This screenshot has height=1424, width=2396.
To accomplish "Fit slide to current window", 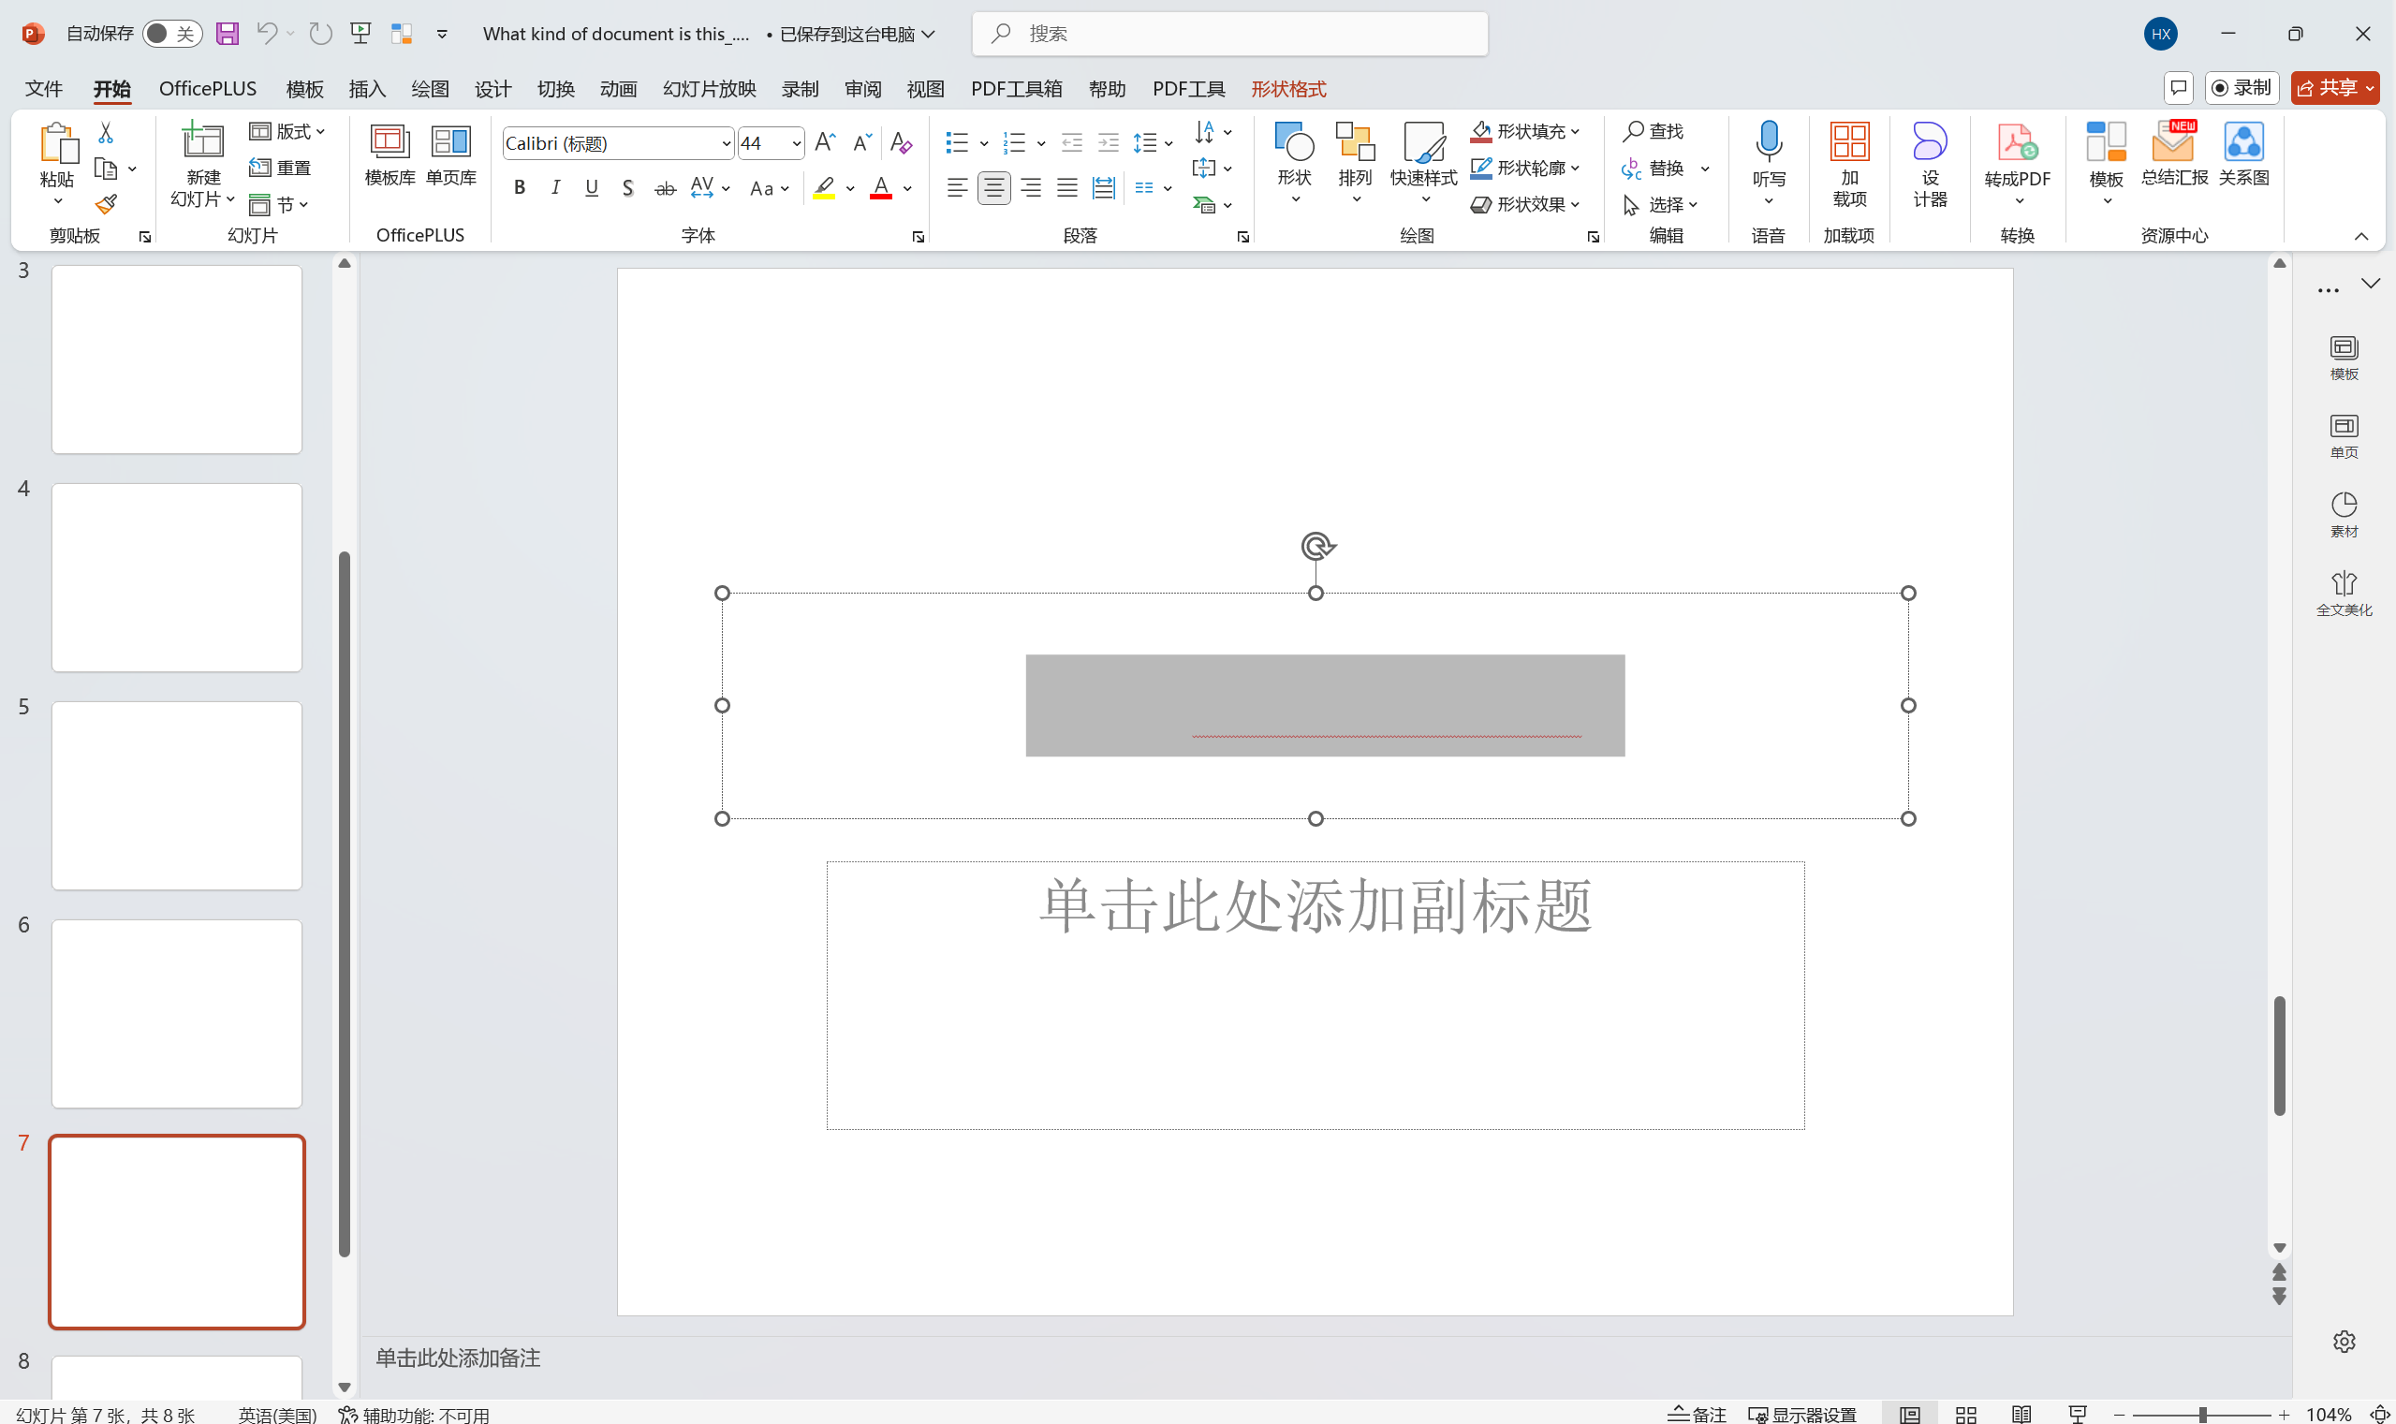I will (x=2380, y=1414).
